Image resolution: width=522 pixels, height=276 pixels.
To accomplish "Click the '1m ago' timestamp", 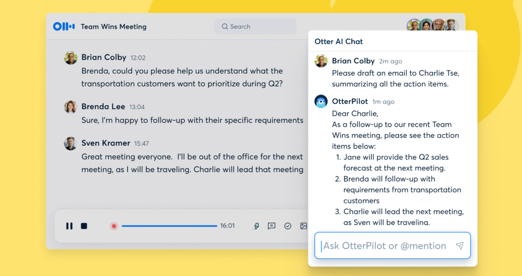I will coord(383,102).
